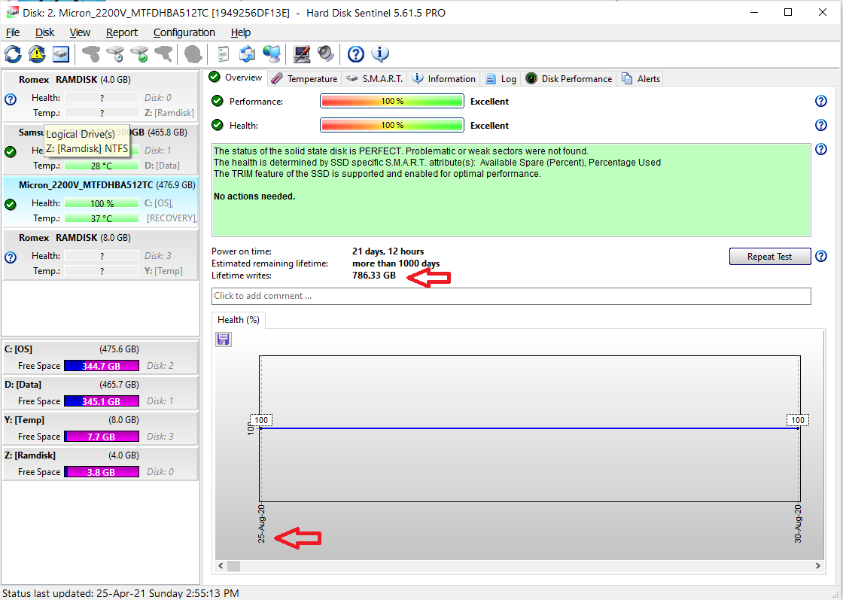Viewport: 843px width, 600px height.
Task: Open the Report menu
Action: [121, 33]
